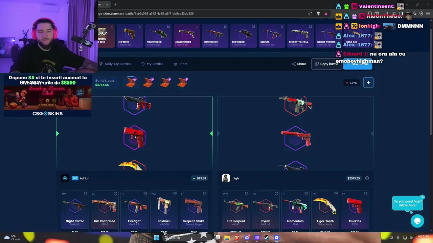Click the CSGO-SKINS giveaway banner
Viewport: 433px width, 243px height.
[x=47, y=96]
